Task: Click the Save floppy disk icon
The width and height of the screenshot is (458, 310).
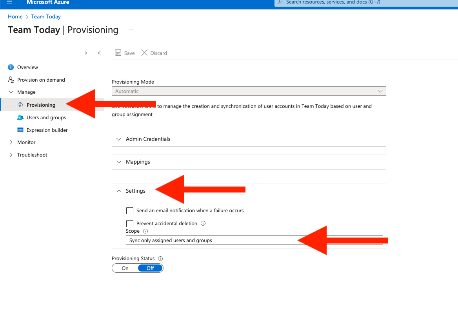Action: tap(118, 53)
